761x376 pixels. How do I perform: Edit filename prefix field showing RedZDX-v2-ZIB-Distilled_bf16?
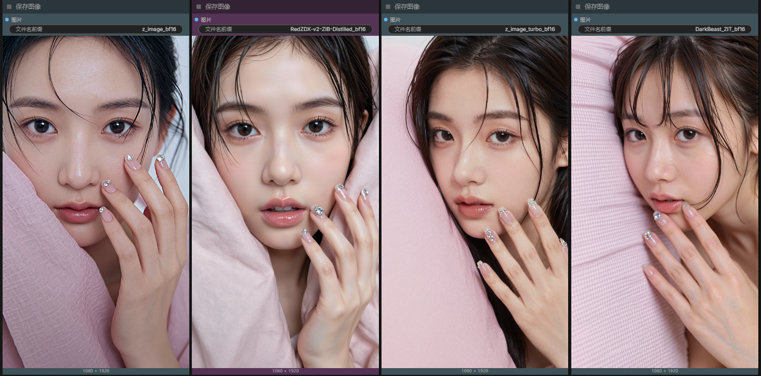(x=285, y=29)
